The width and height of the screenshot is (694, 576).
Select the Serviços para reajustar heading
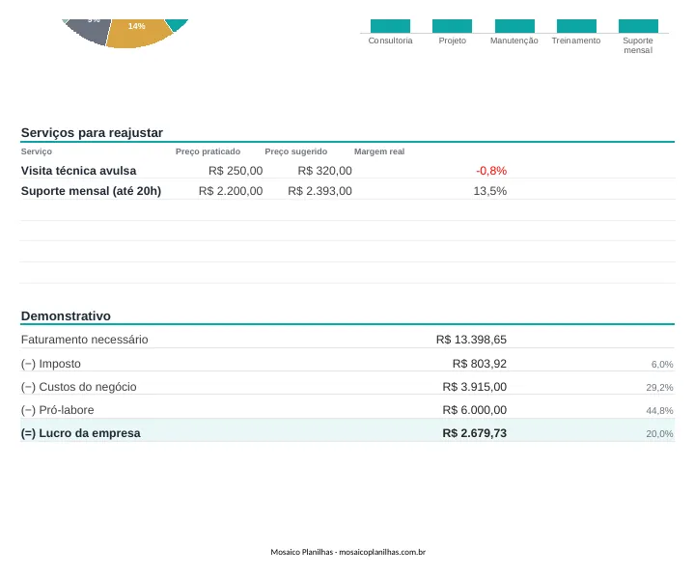tap(92, 133)
